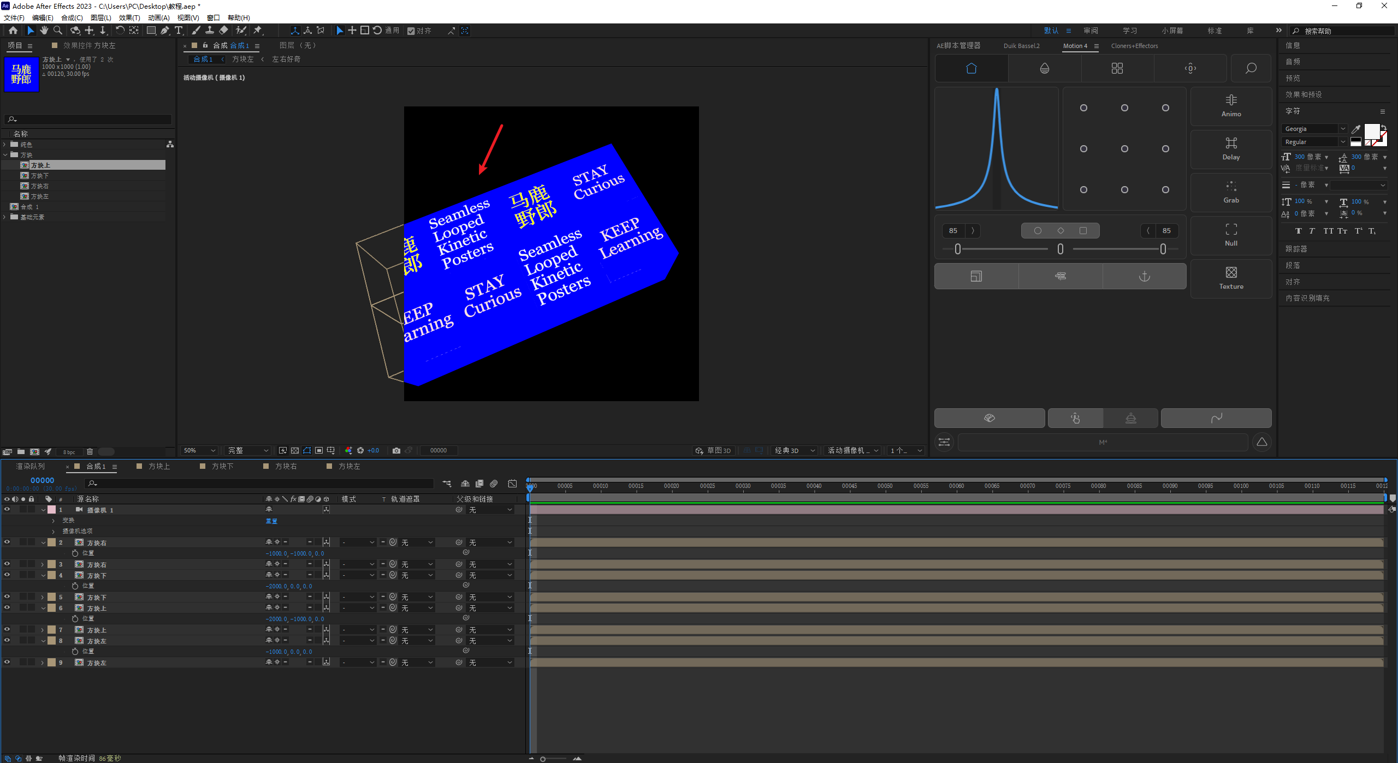Viewport: 1398px width, 763px height.
Task: Open the 效果(T) menu
Action: tap(129, 17)
